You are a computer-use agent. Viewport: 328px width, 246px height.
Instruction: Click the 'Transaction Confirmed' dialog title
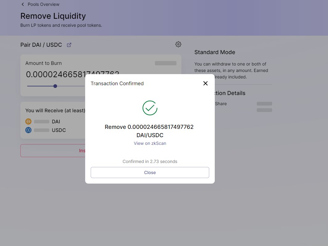[x=117, y=83]
